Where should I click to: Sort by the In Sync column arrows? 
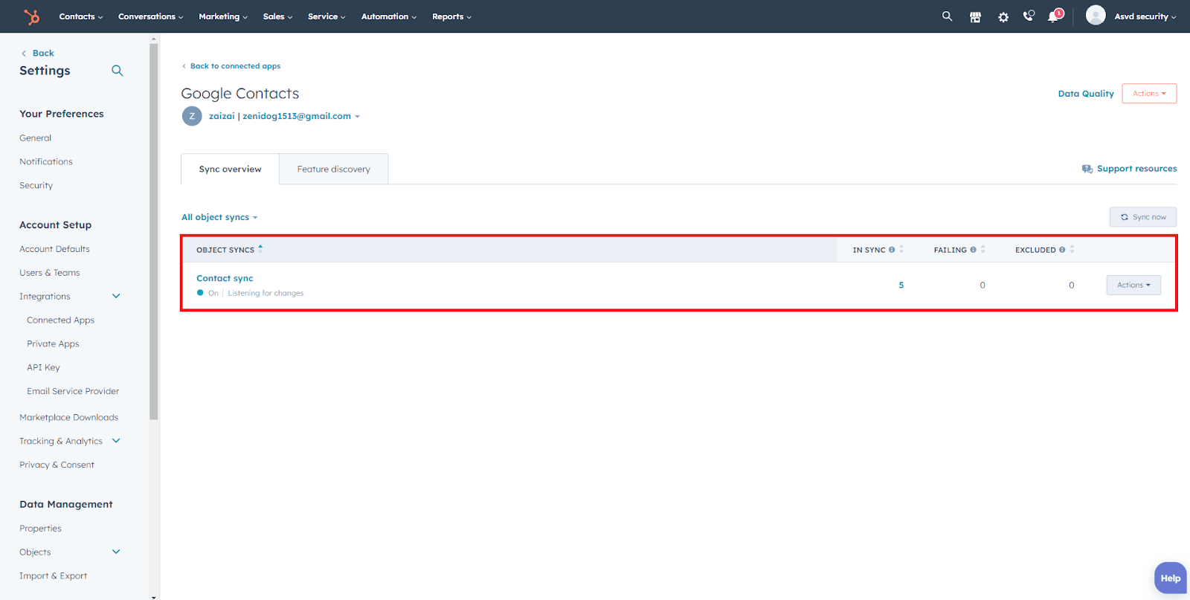coord(901,249)
